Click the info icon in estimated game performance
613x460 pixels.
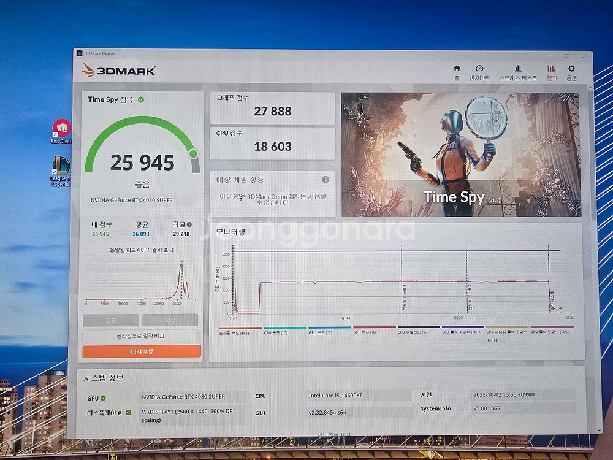click(x=326, y=180)
